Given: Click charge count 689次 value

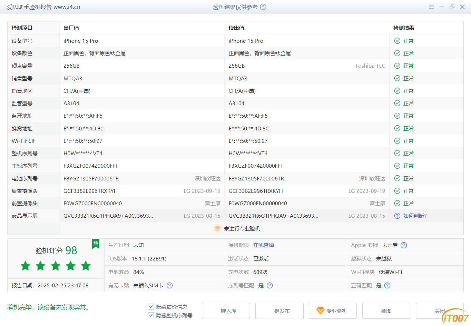Looking at the screenshot, I should 260,272.
